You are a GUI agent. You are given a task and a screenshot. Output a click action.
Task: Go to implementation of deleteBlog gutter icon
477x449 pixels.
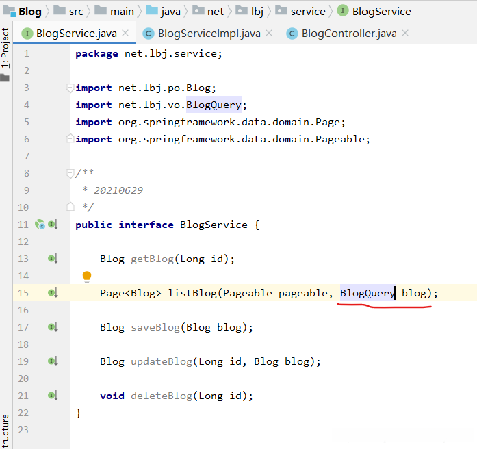click(53, 396)
